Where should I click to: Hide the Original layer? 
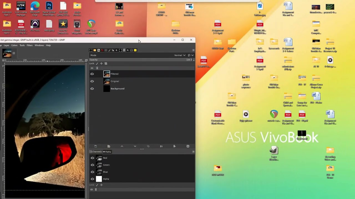(x=92, y=81)
